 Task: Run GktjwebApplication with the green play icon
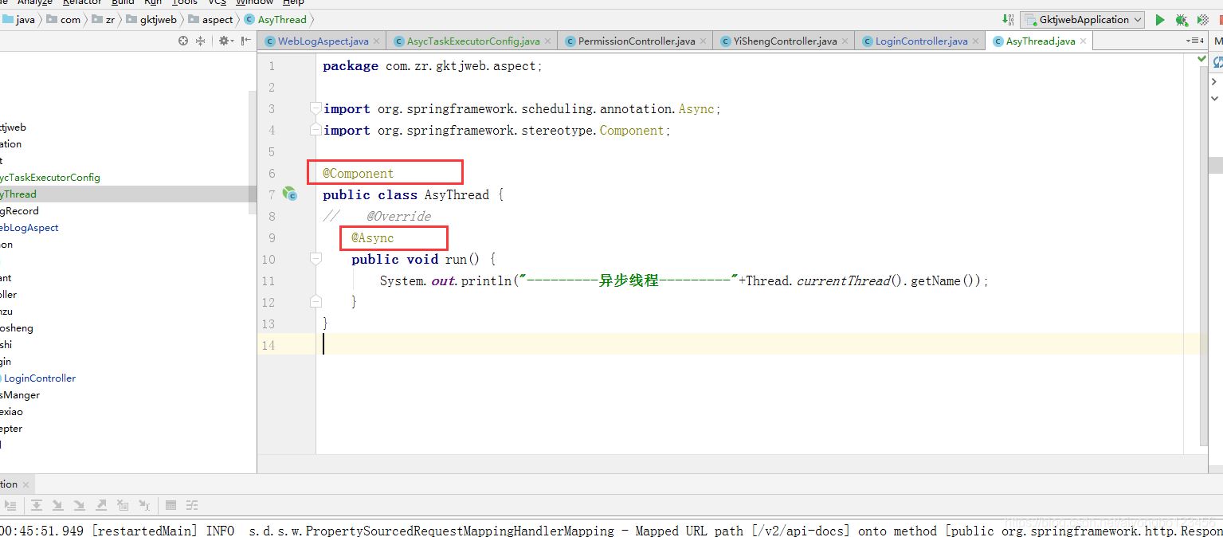pos(1159,20)
